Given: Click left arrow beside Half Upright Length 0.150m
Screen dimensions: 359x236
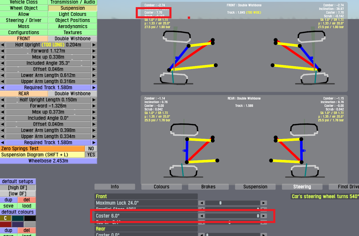Looking at the screenshot, I should click(x=3, y=100).
